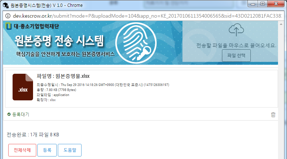The width and height of the screenshot is (287, 159).
Task: Click the site information icon in the address bar
Action: tap(8, 16)
